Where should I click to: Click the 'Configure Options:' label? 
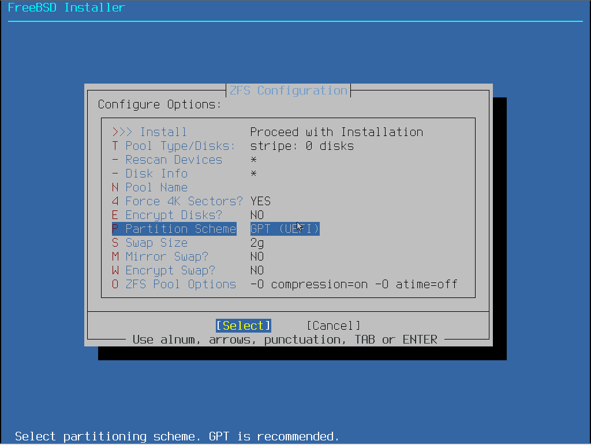160,104
